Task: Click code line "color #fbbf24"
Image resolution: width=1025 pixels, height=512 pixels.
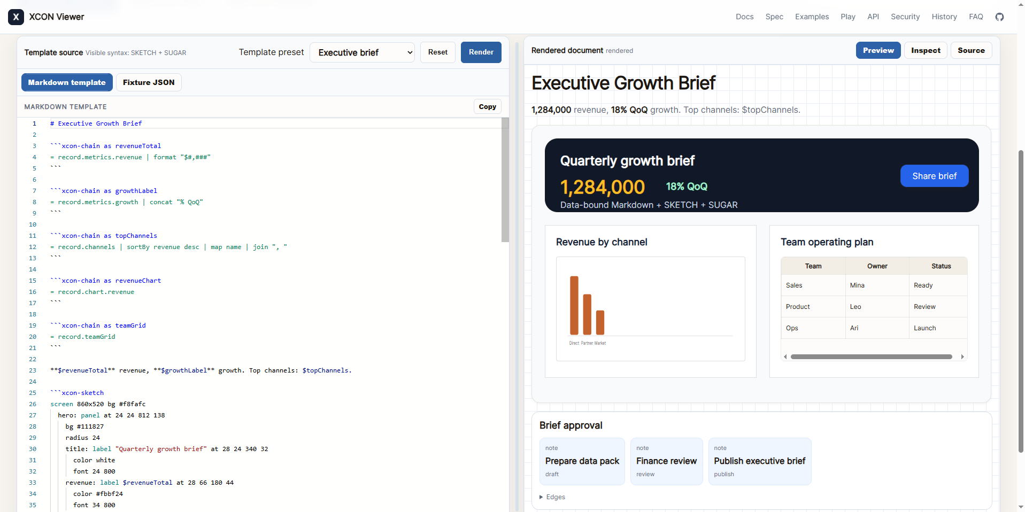Action: click(98, 494)
